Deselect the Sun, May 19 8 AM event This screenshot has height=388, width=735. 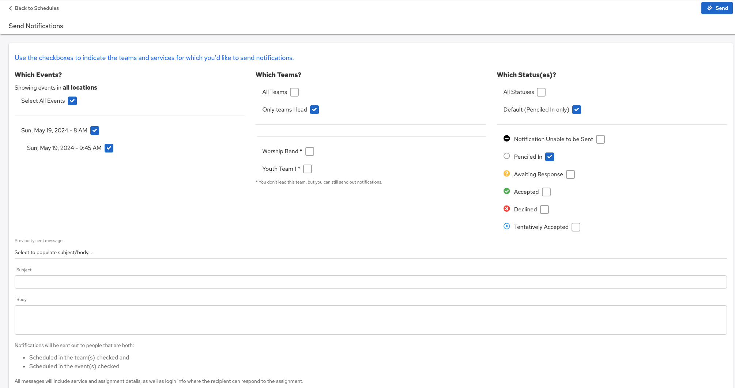click(x=95, y=131)
